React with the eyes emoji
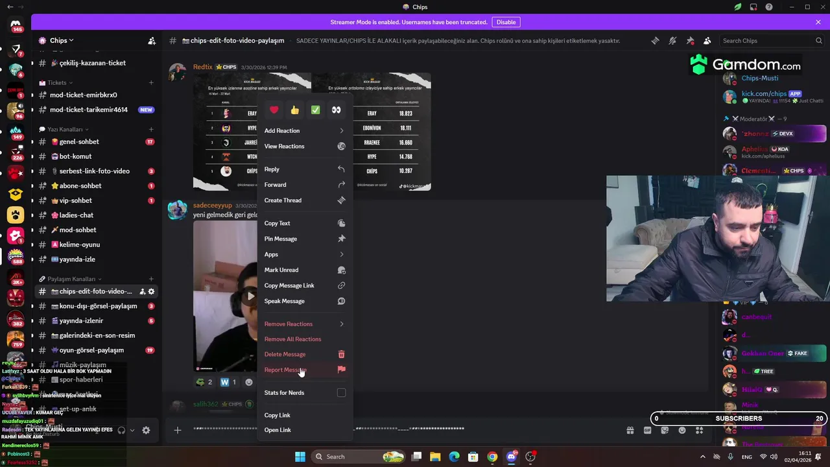The height and width of the screenshot is (467, 830). pyautogui.click(x=336, y=110)
